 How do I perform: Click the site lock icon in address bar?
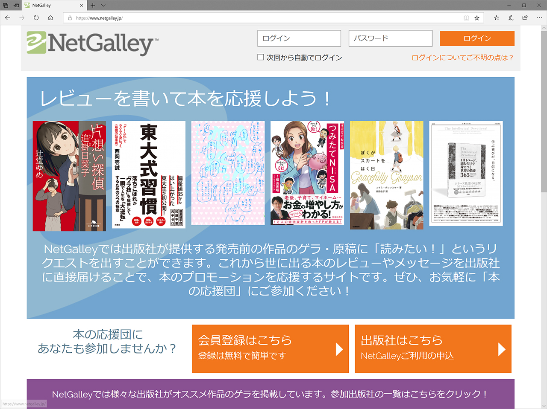(70, 18)
